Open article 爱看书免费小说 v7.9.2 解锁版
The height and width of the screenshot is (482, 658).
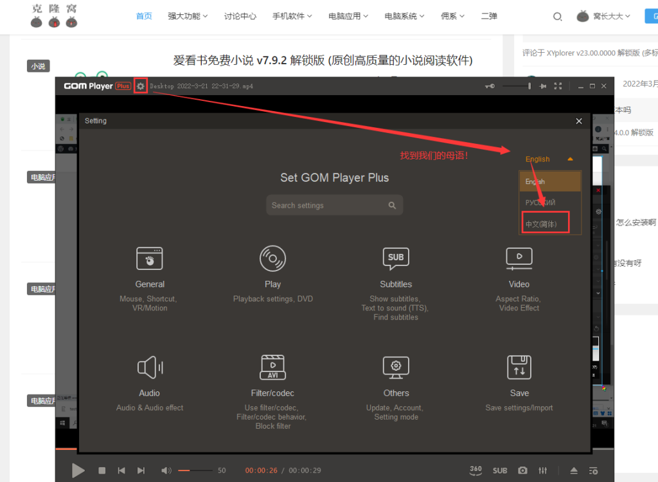tap(323, 60)
